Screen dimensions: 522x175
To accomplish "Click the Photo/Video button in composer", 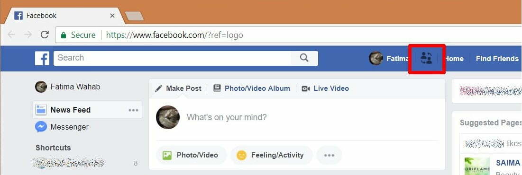I will click(191, 155).
